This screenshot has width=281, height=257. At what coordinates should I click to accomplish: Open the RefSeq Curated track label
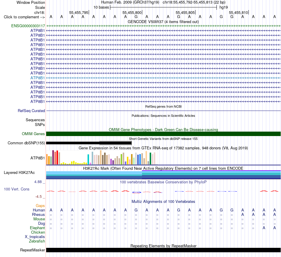pos(31,111)
